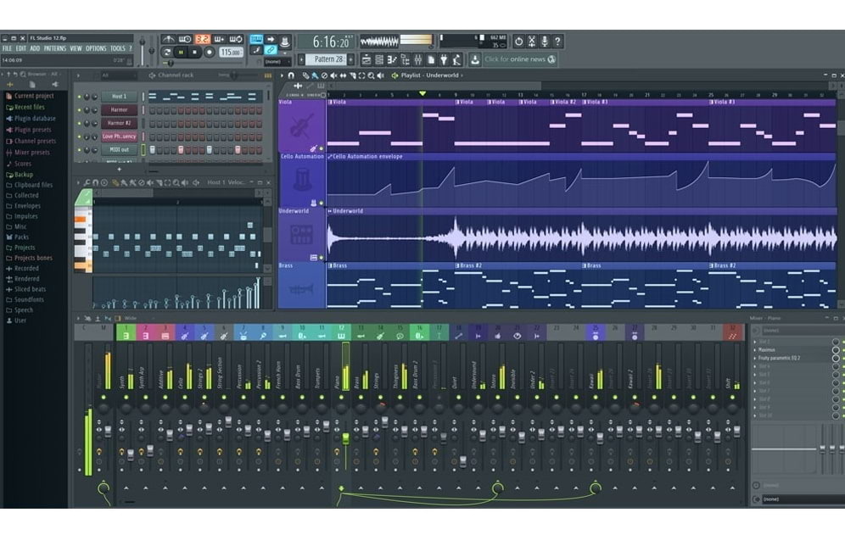
Task: Open the PATTERNS menu
Action: 54,49
